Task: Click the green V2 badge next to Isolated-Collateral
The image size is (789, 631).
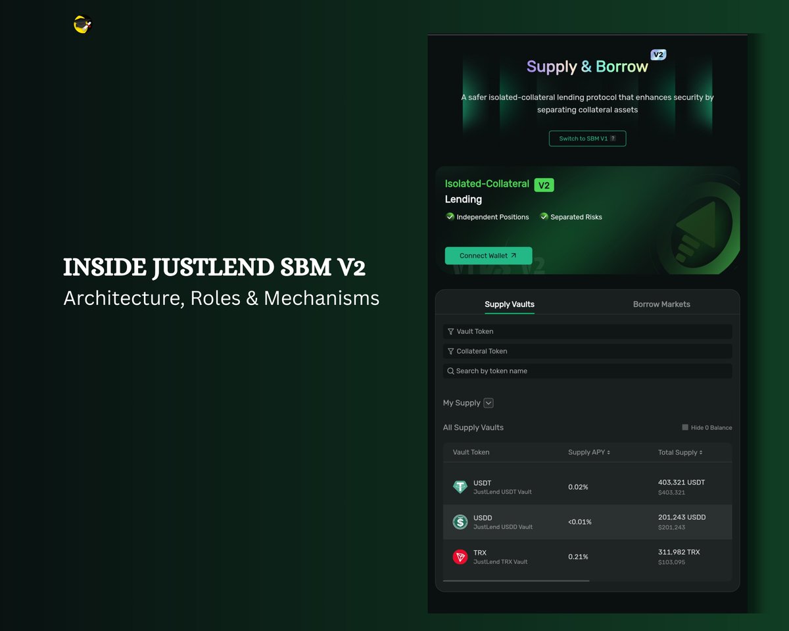Action: point(544,185)
